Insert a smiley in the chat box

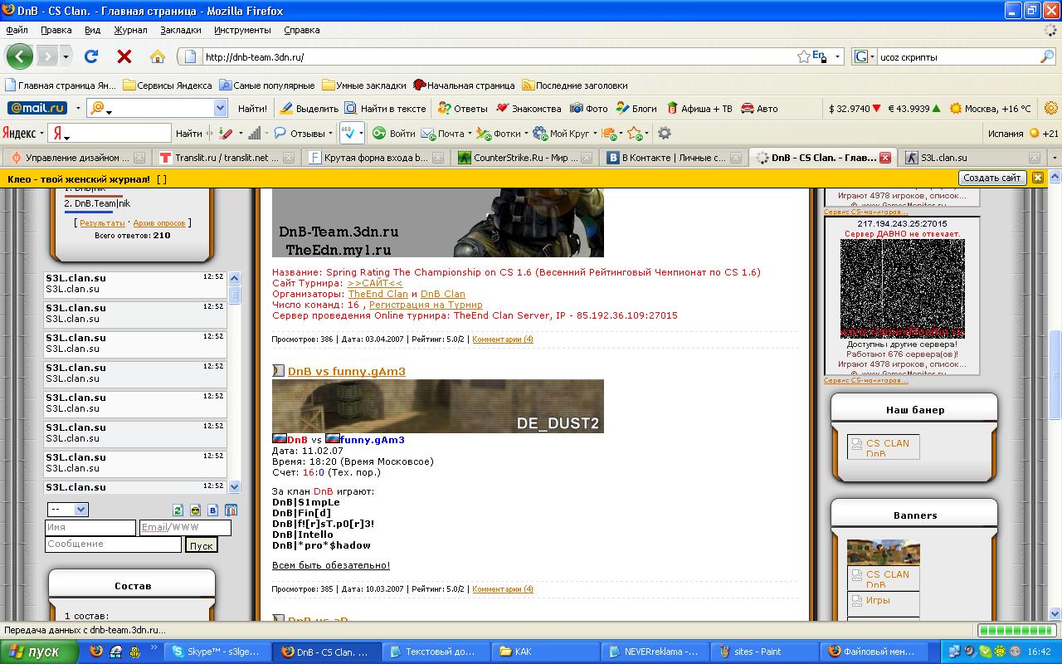(x=195, y=510)
